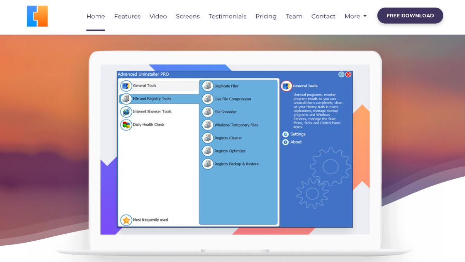Open Windows Temporary Files label
The width and height of the screenshot is (465, 262).
(x=236, y=125)
